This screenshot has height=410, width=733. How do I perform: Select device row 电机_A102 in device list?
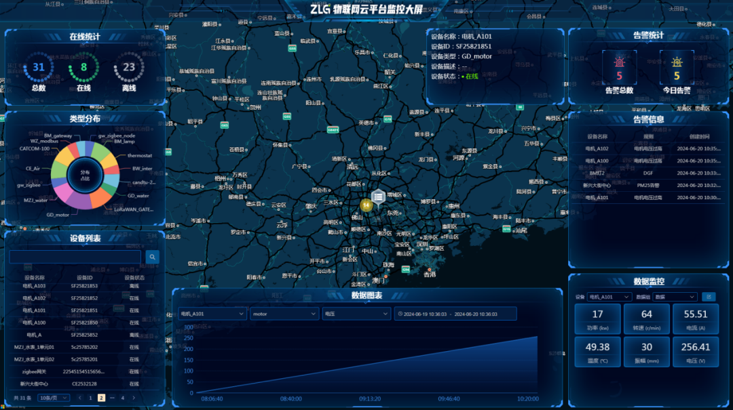(x=84, y=298)
